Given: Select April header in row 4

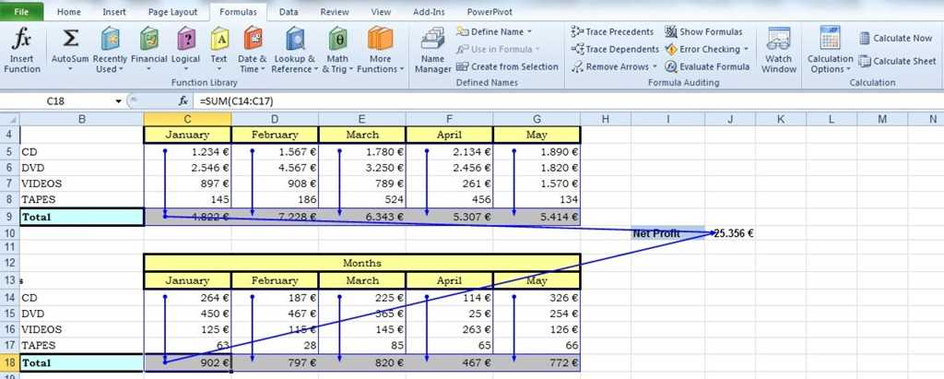Looking at the screenshot, I should pyautogui.click(x=450, y=135).
